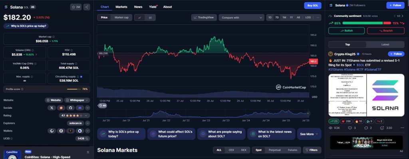
Task: Open the Whitepaper dropdown
Action: pyautogui.click(x=77, y=100)
